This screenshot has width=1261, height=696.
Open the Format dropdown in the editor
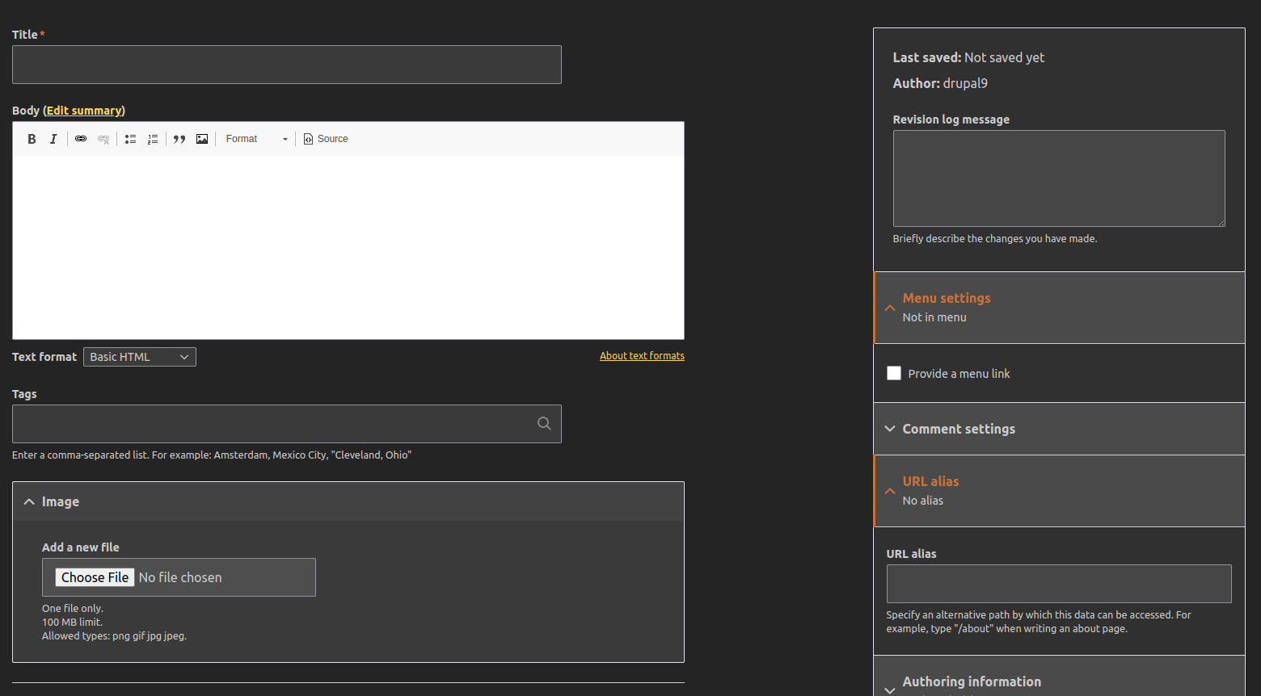pyautogui.click(x=255, y=138)
